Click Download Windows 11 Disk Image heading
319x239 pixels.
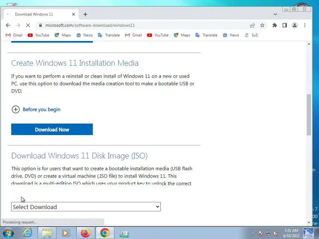tap(79, 156)
